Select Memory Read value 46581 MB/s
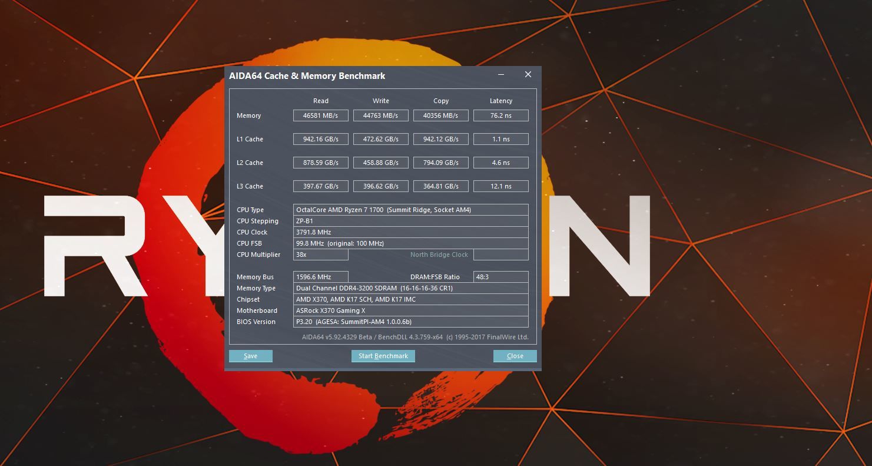 321,115
